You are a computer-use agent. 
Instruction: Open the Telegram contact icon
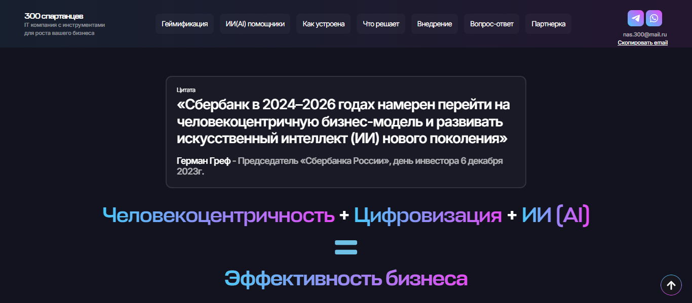tap(636, 18)
